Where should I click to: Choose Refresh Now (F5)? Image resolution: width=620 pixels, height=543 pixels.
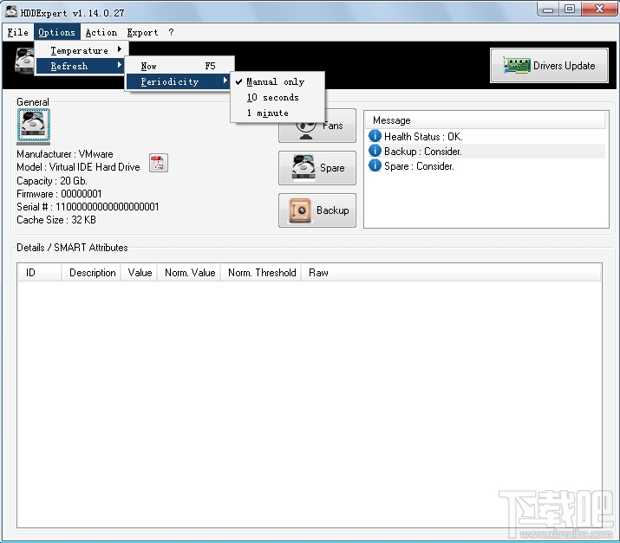179,66
